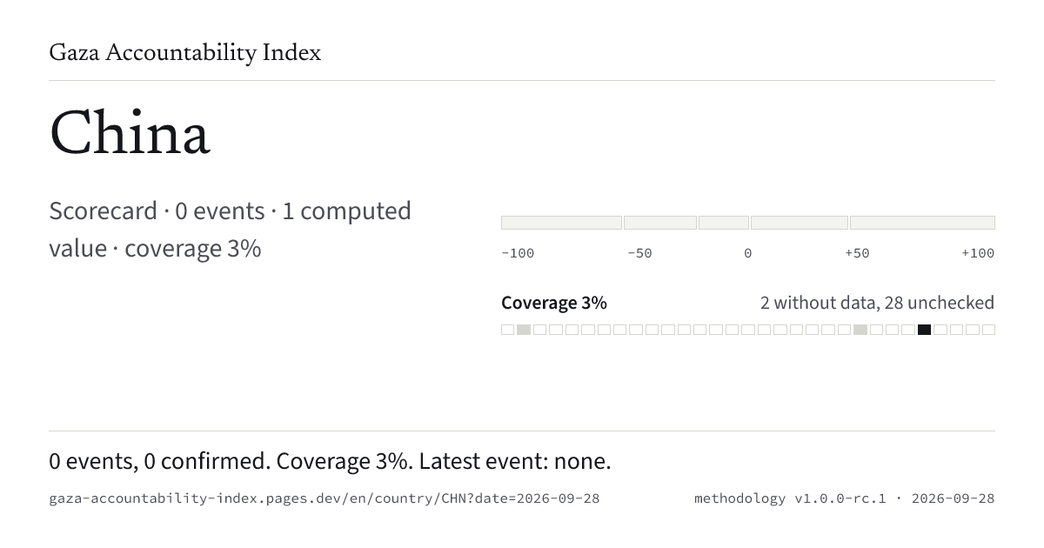Click the Latest event: none summary sentence
Viewport: 1044px width, 548px height.
pos(515,461)
